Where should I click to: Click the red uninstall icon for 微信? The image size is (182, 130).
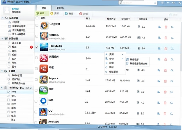pos(165,92)
